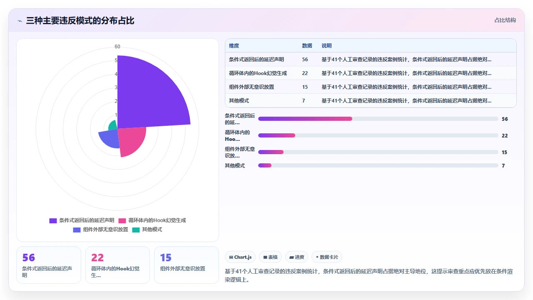Toggle the purple legend swatch for 条件式返回后的延迟声明

point(53,220)
